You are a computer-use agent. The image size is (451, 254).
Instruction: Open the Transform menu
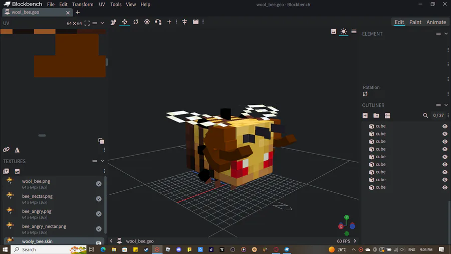point(83,5)
